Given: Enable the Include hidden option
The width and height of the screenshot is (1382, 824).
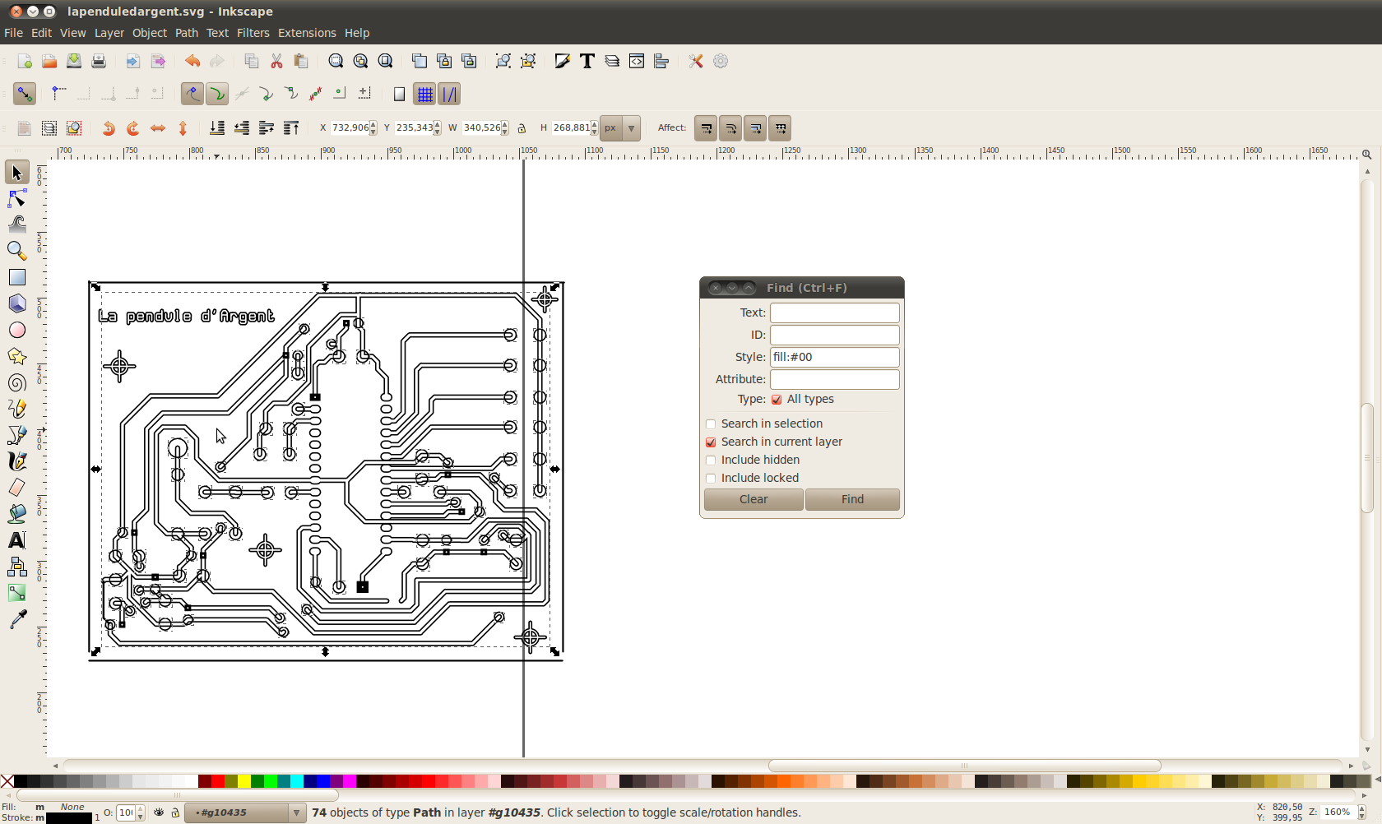Looking at the screenshot, I should (x=711, y=461).
